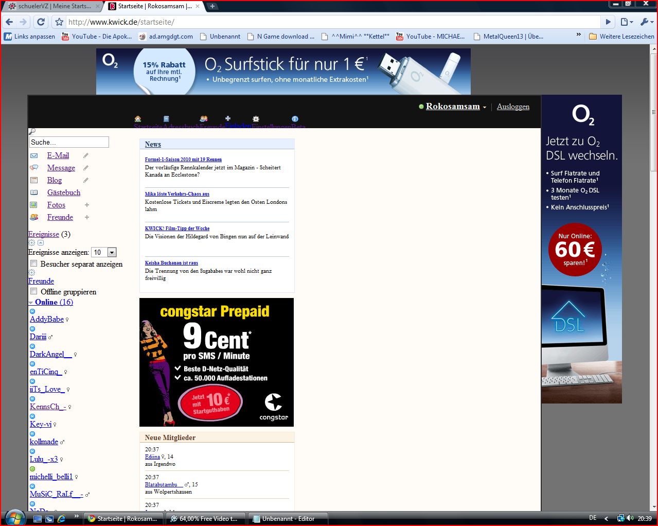Go back with the browser back arrow

9,22
